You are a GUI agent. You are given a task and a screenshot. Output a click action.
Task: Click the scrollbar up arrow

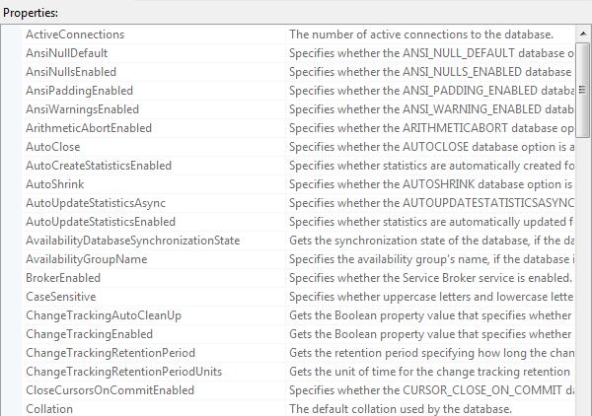pos(583,34)
